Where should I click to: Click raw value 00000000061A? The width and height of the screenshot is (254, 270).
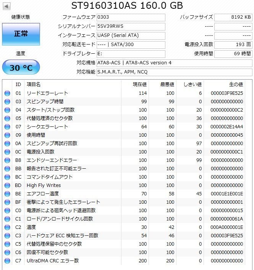[227, 219]
